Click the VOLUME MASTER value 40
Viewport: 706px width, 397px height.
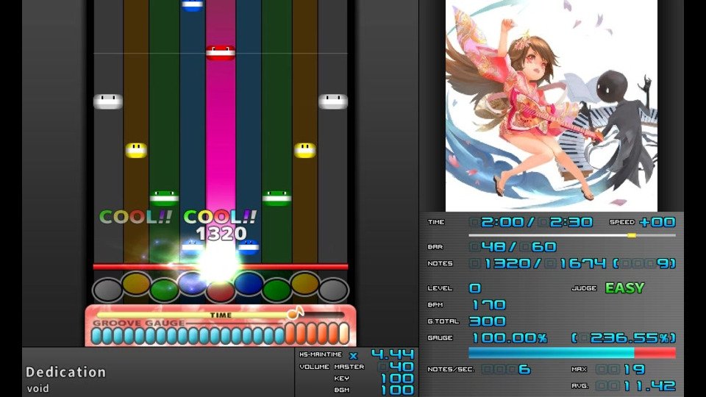[402, 366]
